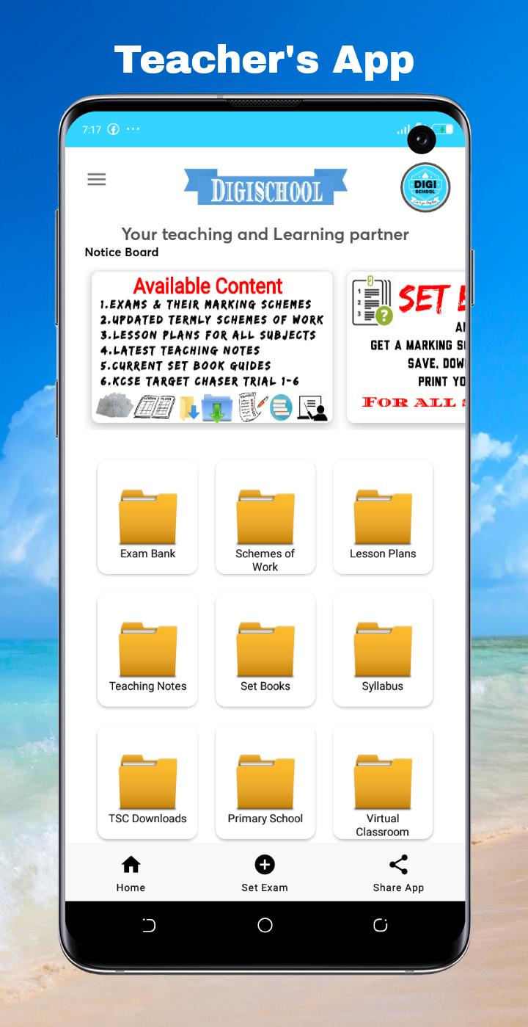The height and width of the screenshot is (1027, 528).
Task: Open the Syllabus folder
Action: point(382,650)
